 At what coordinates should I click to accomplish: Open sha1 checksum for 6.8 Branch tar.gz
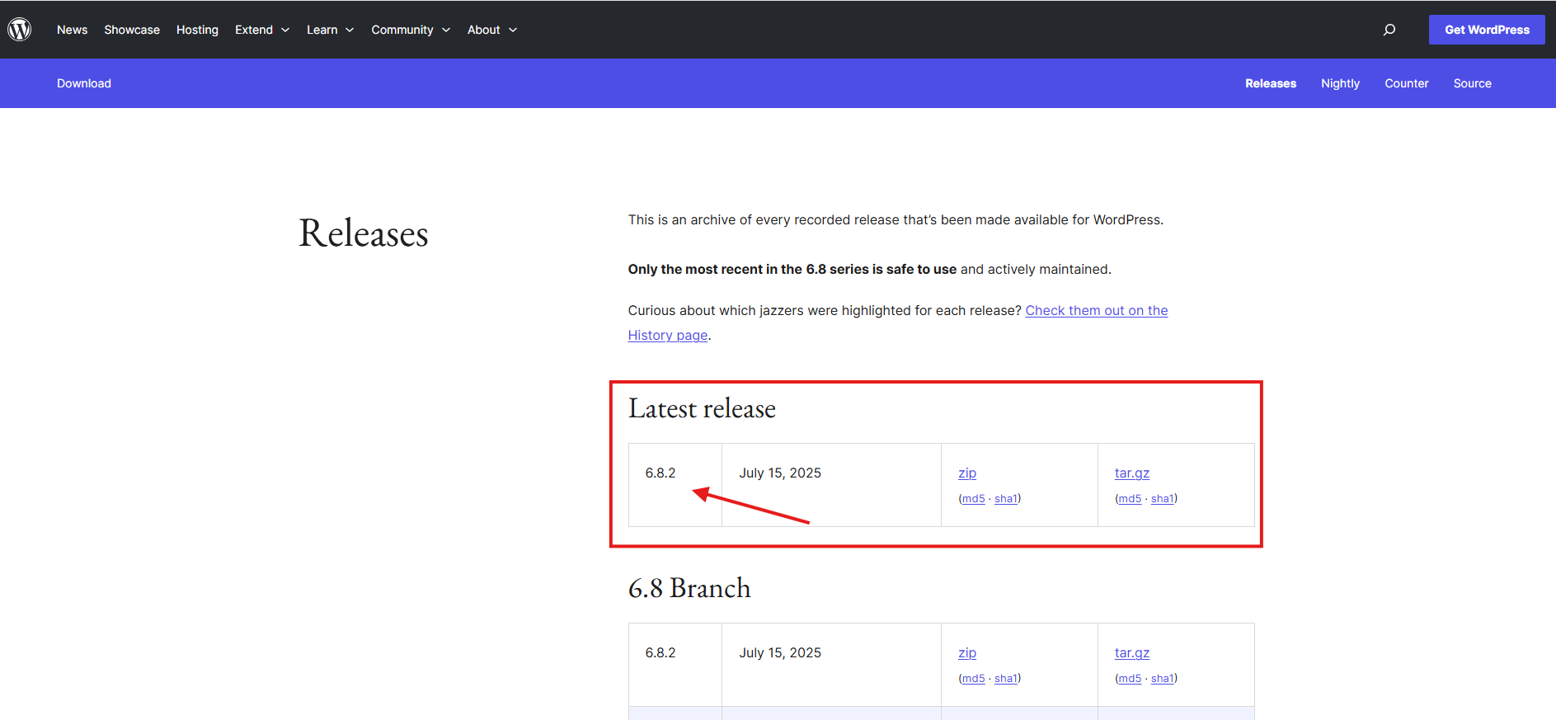(x=1163, y=679)
